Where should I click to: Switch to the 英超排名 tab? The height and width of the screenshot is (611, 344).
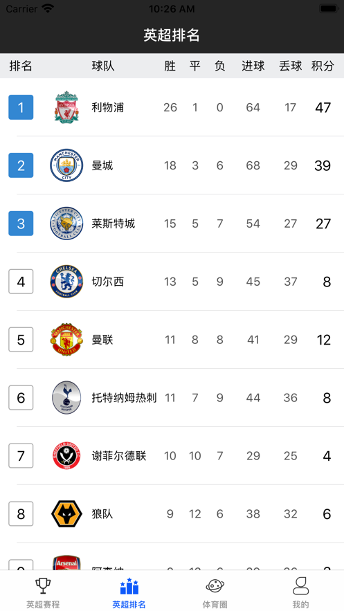129,593
